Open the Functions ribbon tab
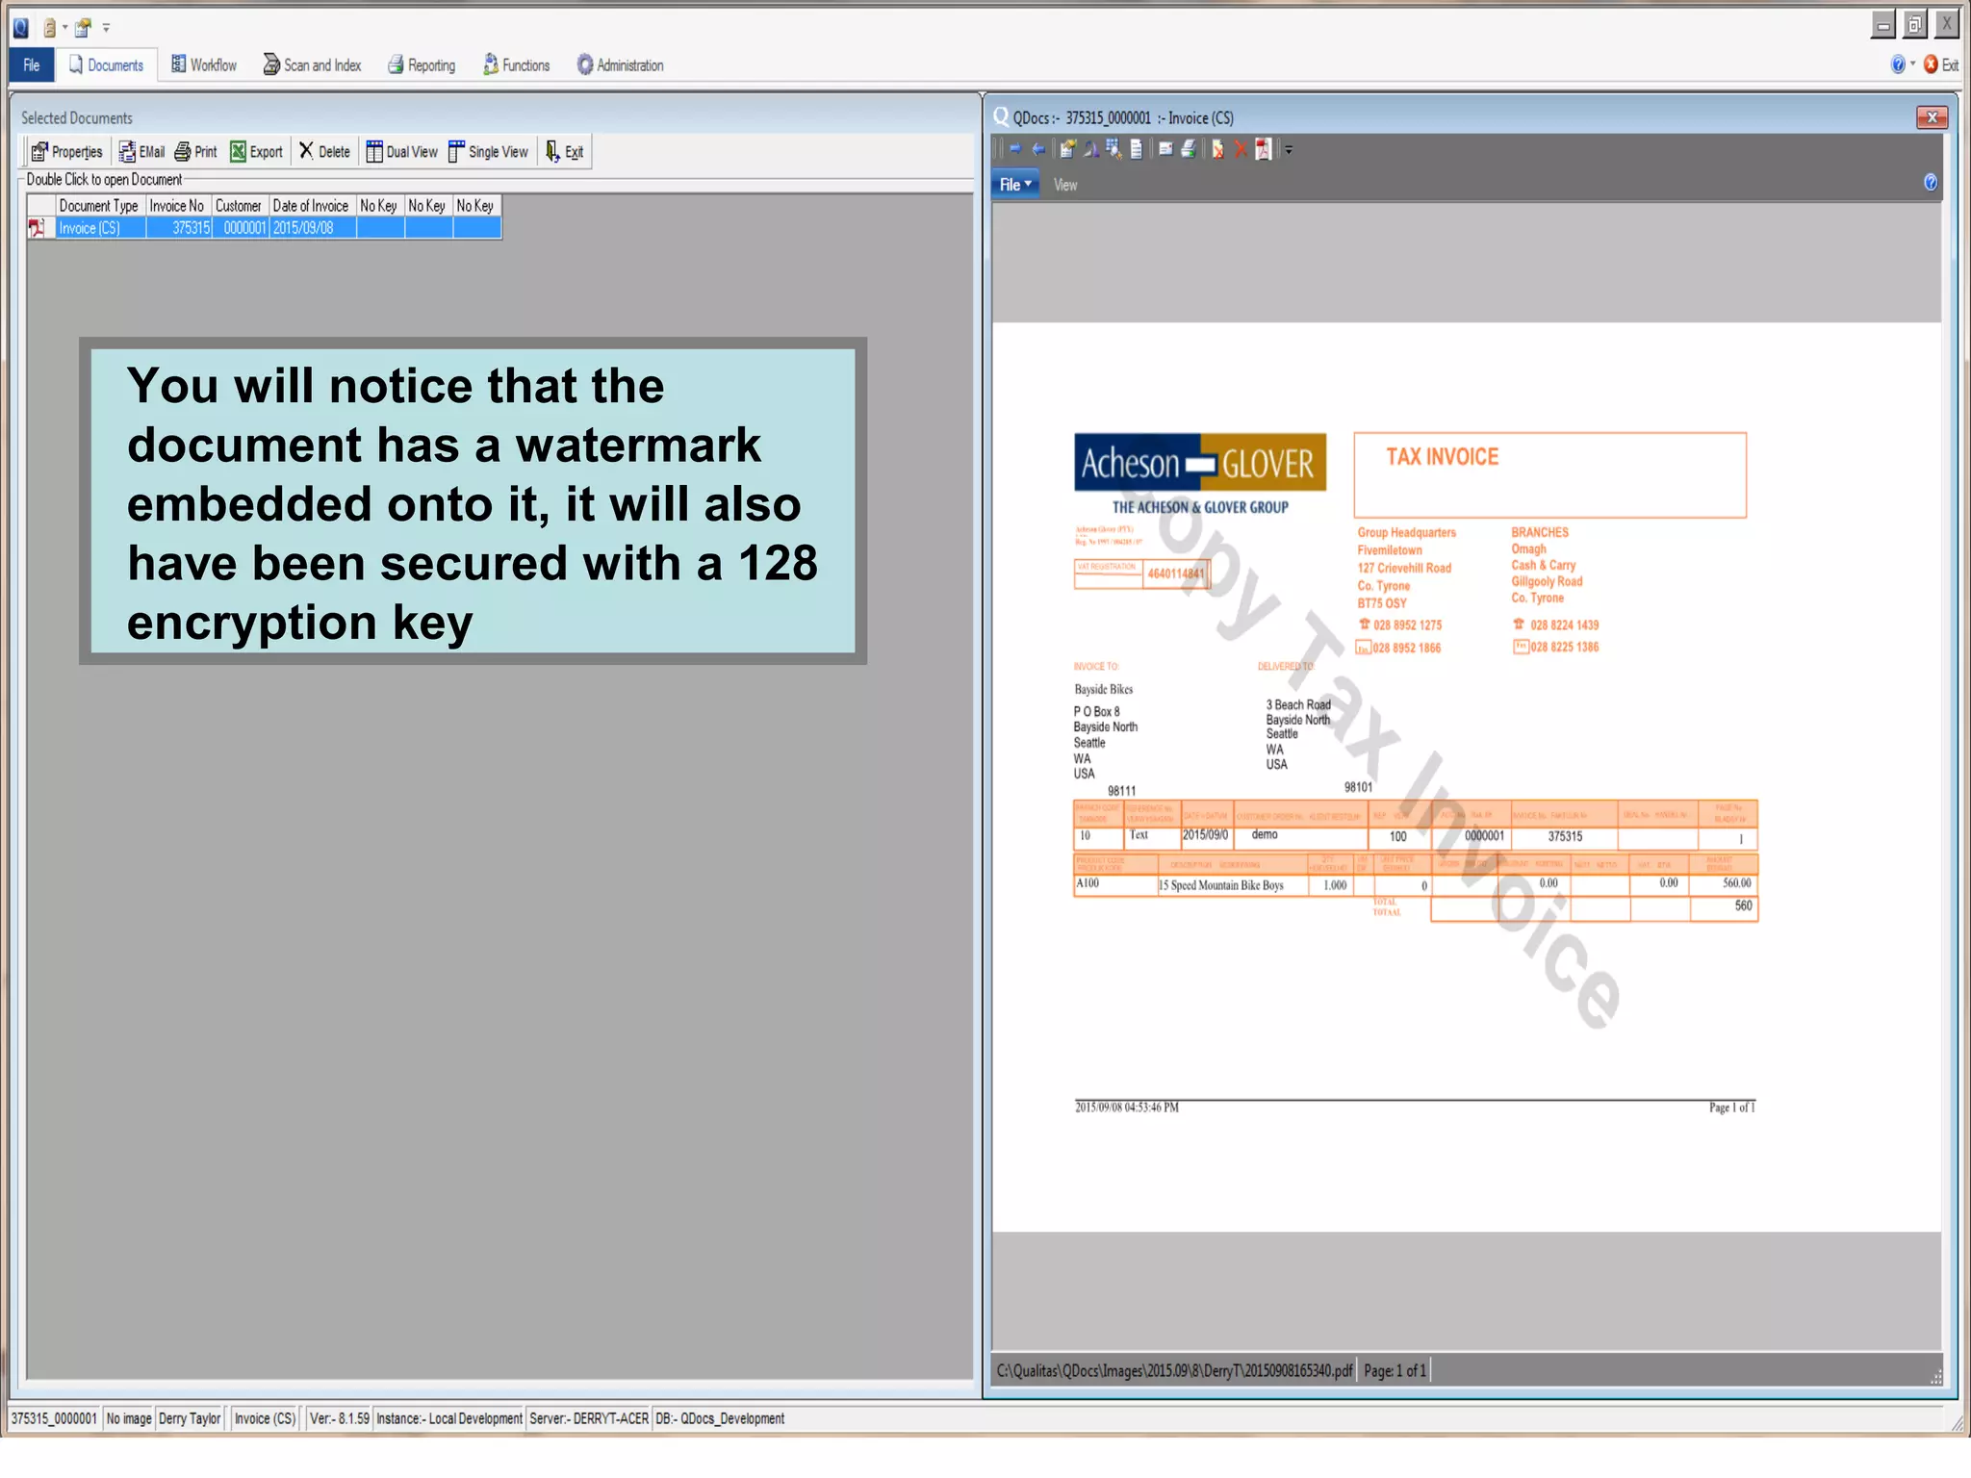The image size is (1971, 1478). pyautogui.click(x=517, y=65)
